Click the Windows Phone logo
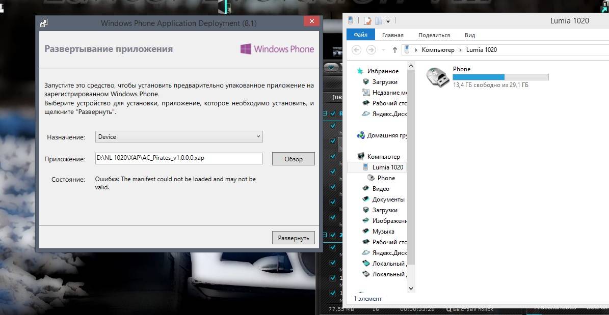The image size is (609, 315). click(x=277, y=49)
